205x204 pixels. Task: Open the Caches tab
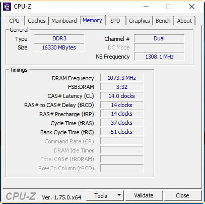37,21
